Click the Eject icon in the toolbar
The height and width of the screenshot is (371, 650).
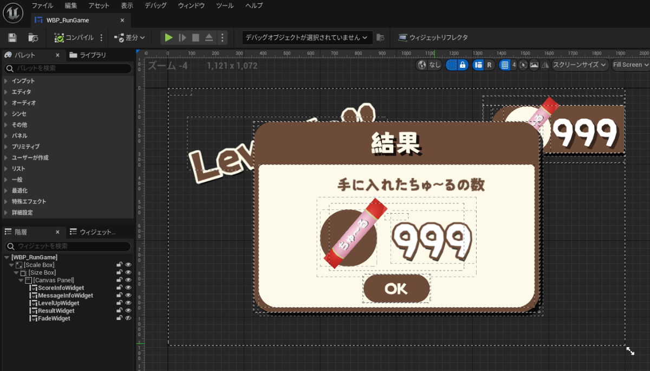209,37
